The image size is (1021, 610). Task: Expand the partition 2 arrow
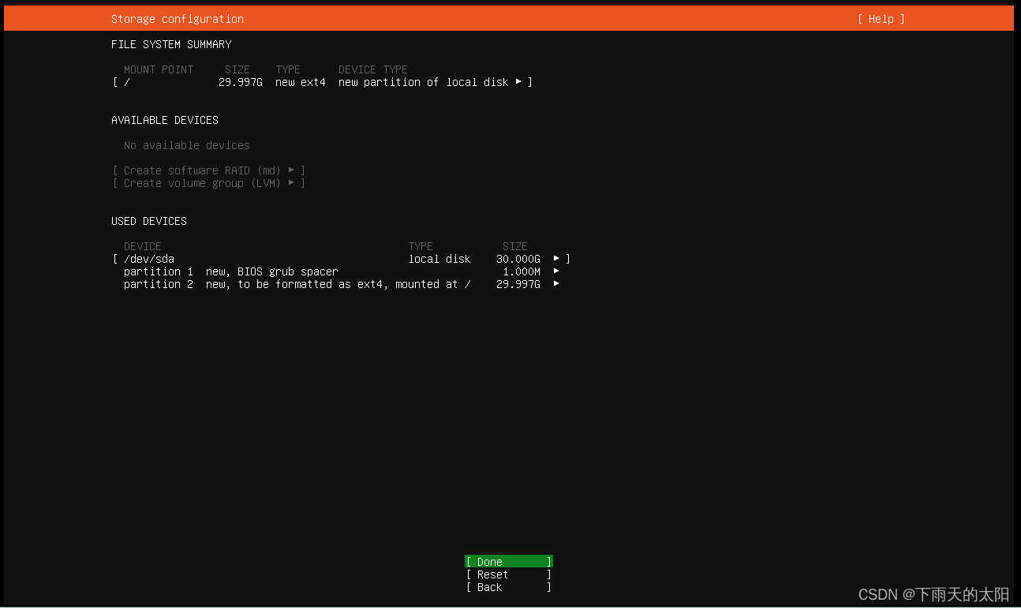coord(556,283)
